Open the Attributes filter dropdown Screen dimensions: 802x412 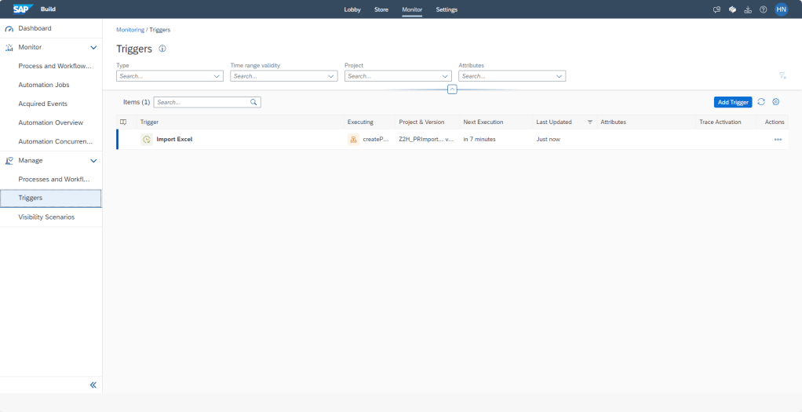point(559,76)
